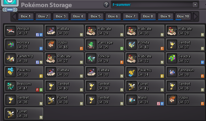Select the Seadra Lvl 32 entry
Viewport: 206px width, 121px height.
point(185,58)
